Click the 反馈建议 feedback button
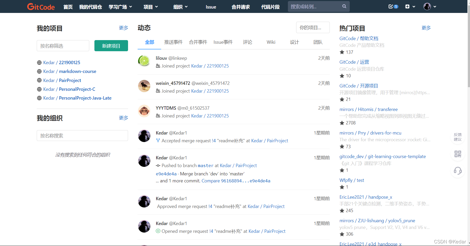This screenshot has width=470, height=246. [458, 137]
